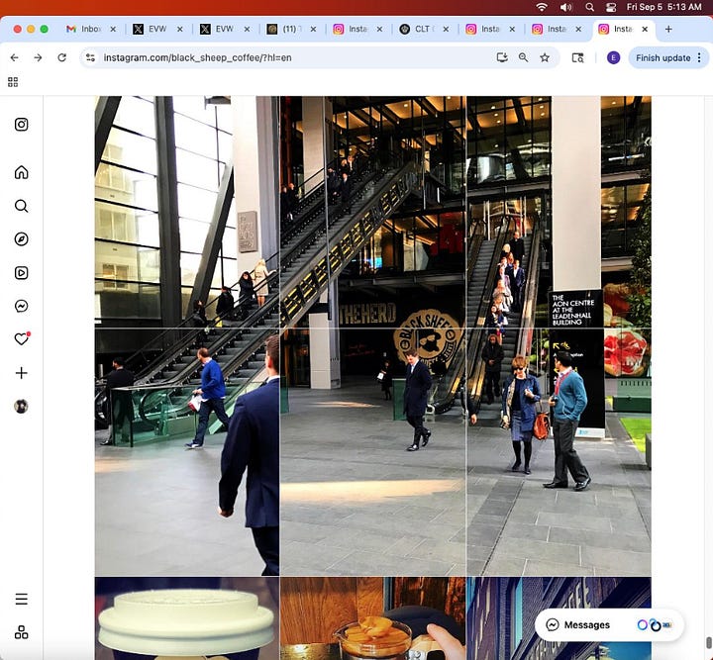Click the macOS volume icon
713x660 pixels.
pyautogui.click(x=565, y=7)
